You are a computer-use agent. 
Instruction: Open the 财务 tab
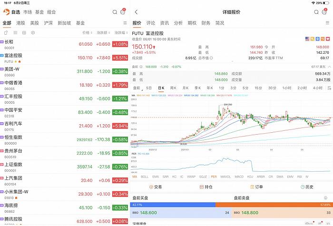point(206,23)
